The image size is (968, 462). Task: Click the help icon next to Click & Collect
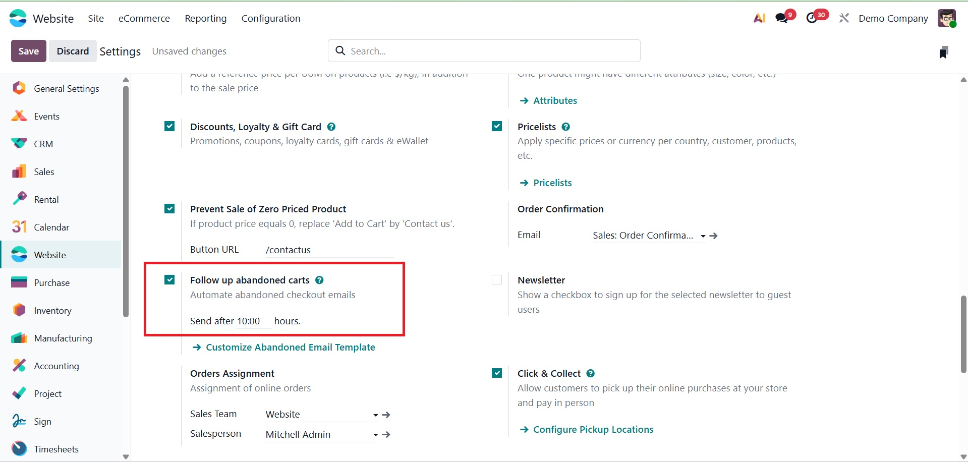coord(591,373)
